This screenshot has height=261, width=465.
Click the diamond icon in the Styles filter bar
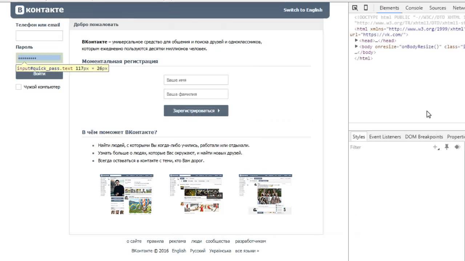click(x=457, y=147)
